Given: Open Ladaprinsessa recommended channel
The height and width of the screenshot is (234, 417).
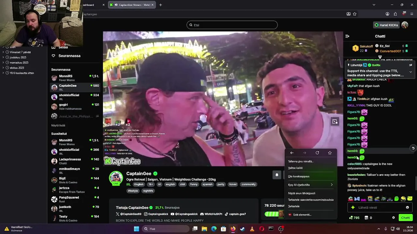Looking at the screenshot, I should point(75,161).
